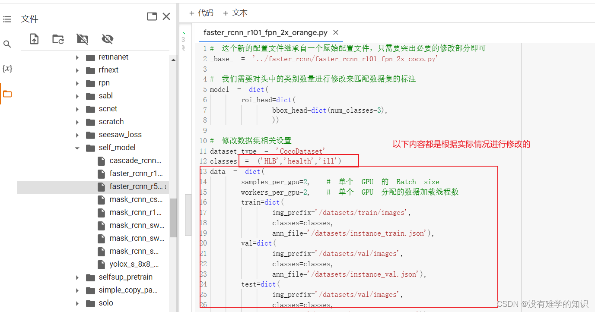Screen dimensions: 595x312
Task: Expand the seesaw_loss folder
Action: (77, 135)
